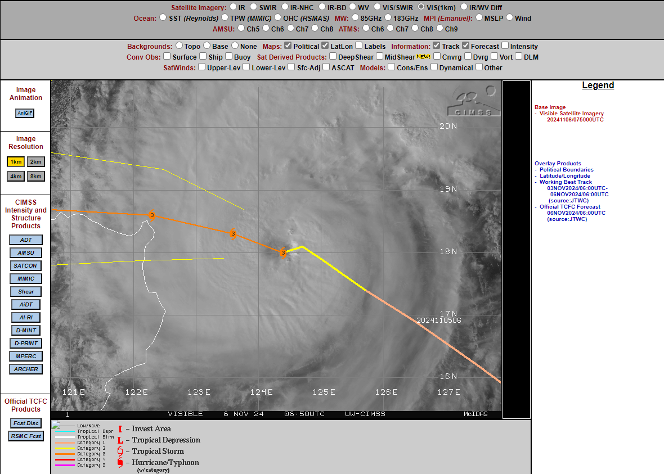Viewport: 664px width, 474px height.
Task: Choose the MSLP MPI option
Action: point(479,17)
